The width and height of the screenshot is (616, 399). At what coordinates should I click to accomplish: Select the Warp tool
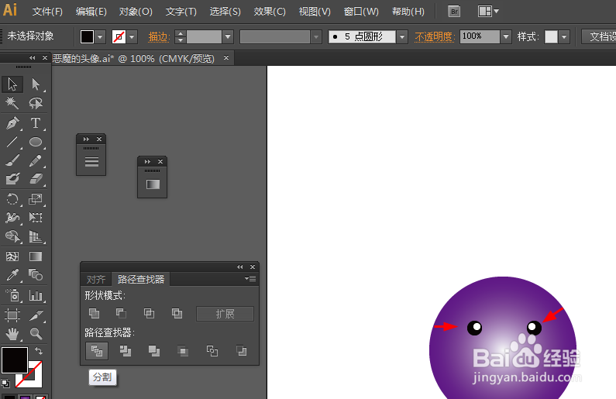[x=12, y=218]
